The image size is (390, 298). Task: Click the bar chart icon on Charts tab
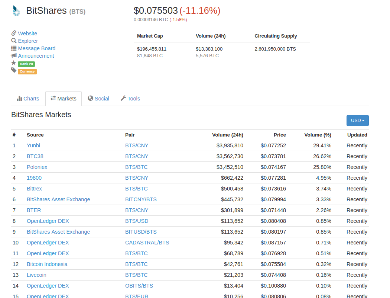tap(19, 99)
